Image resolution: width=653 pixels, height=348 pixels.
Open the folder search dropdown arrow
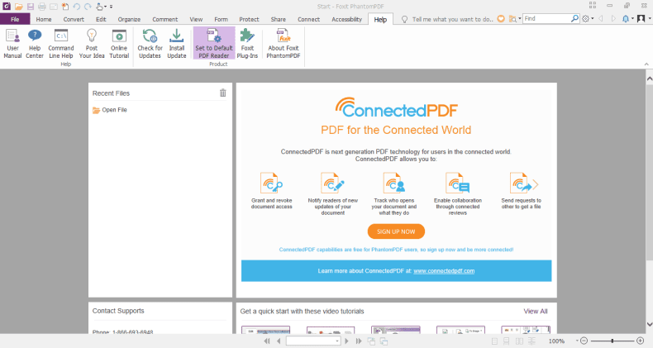[520, 19]
